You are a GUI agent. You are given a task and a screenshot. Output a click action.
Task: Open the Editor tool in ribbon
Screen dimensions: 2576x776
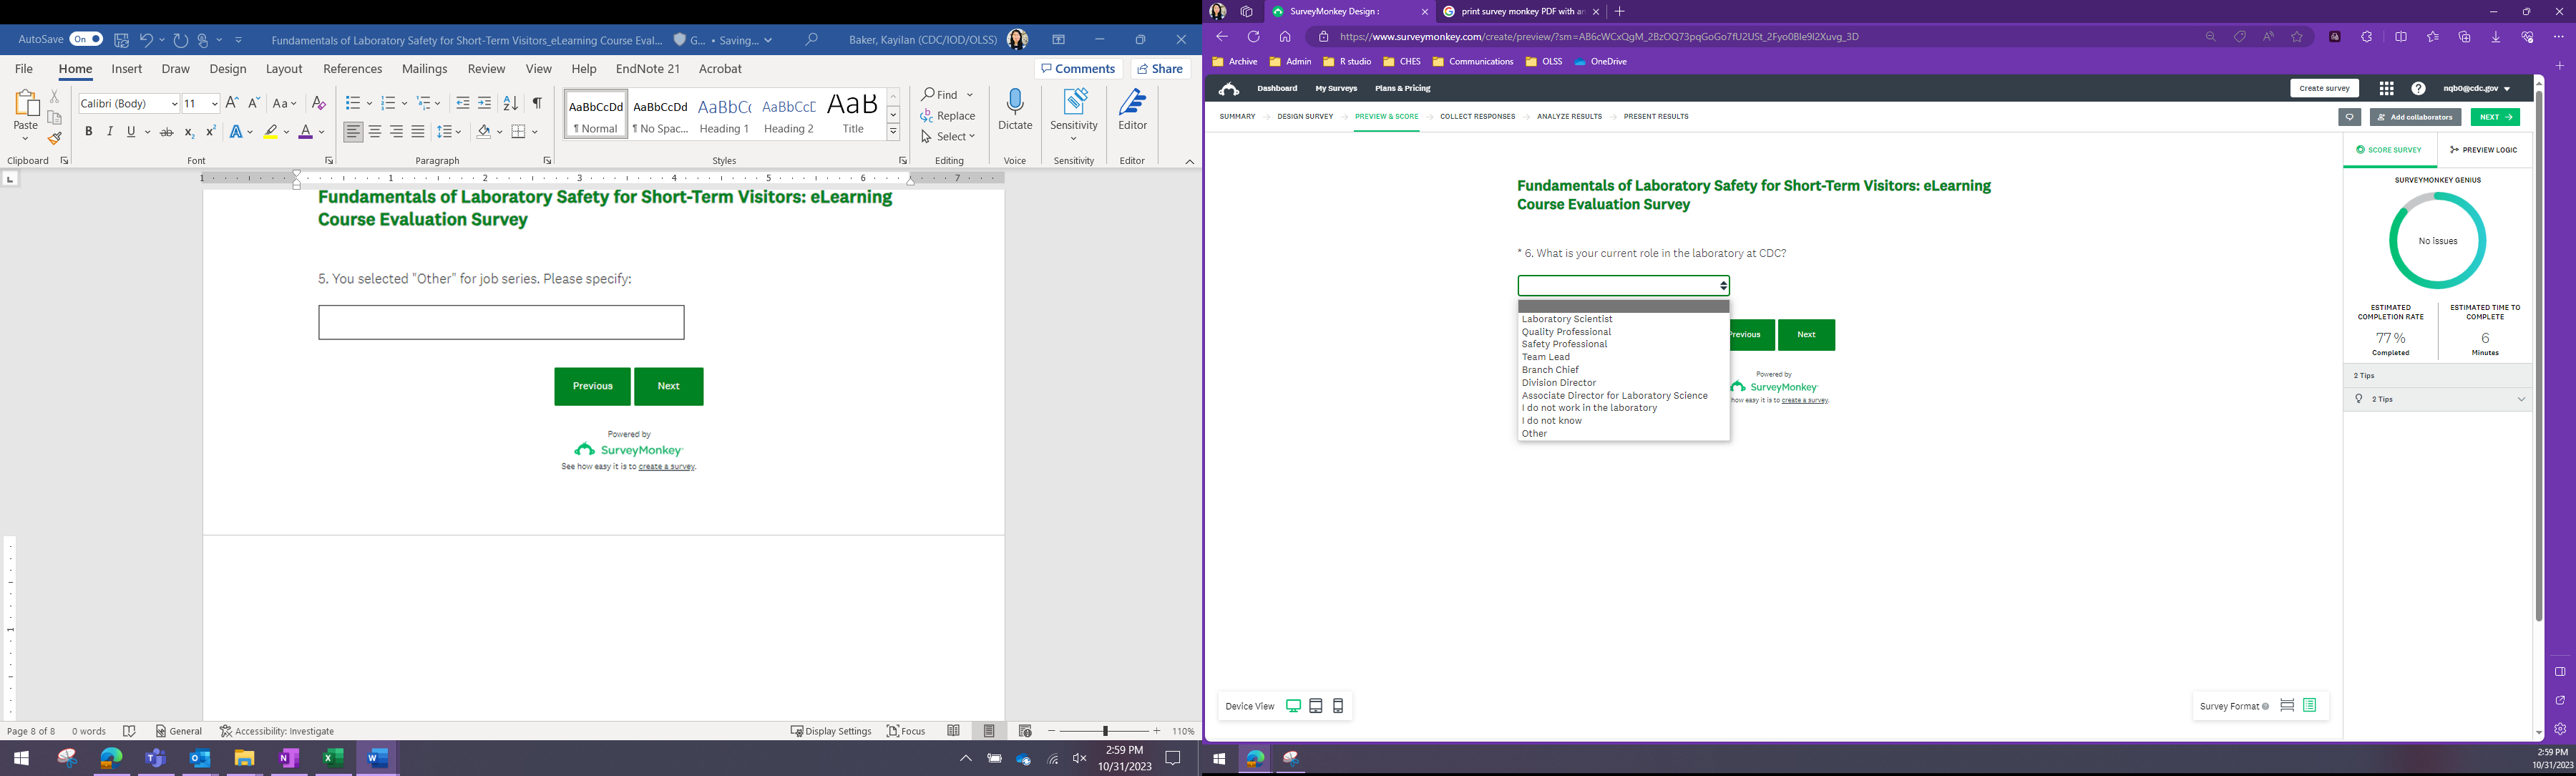pyautogui.click(x=1132, y=111)
